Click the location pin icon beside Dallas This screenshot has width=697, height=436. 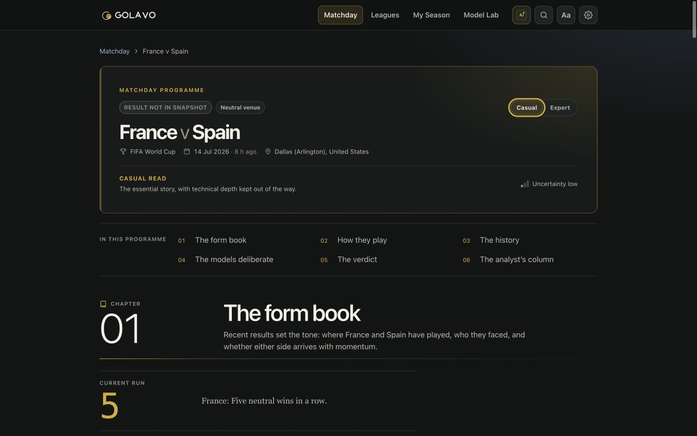pyautogui.click(x=268, y=152)
